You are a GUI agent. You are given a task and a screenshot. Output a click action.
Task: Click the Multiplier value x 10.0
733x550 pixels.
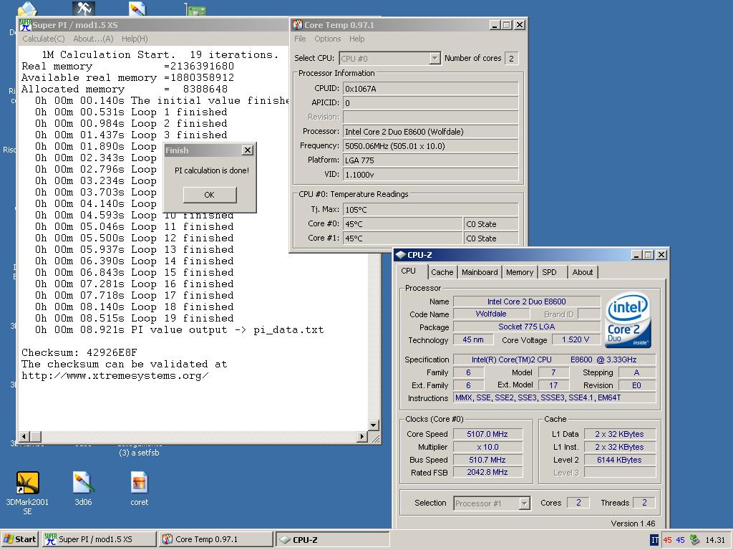point(487,447)
